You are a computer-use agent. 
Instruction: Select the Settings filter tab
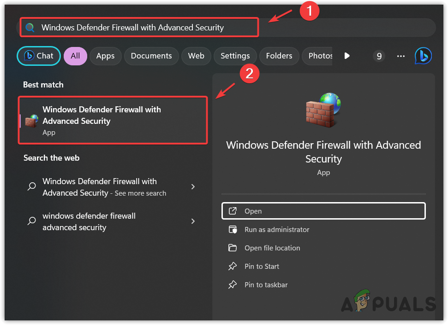[235, 56]
